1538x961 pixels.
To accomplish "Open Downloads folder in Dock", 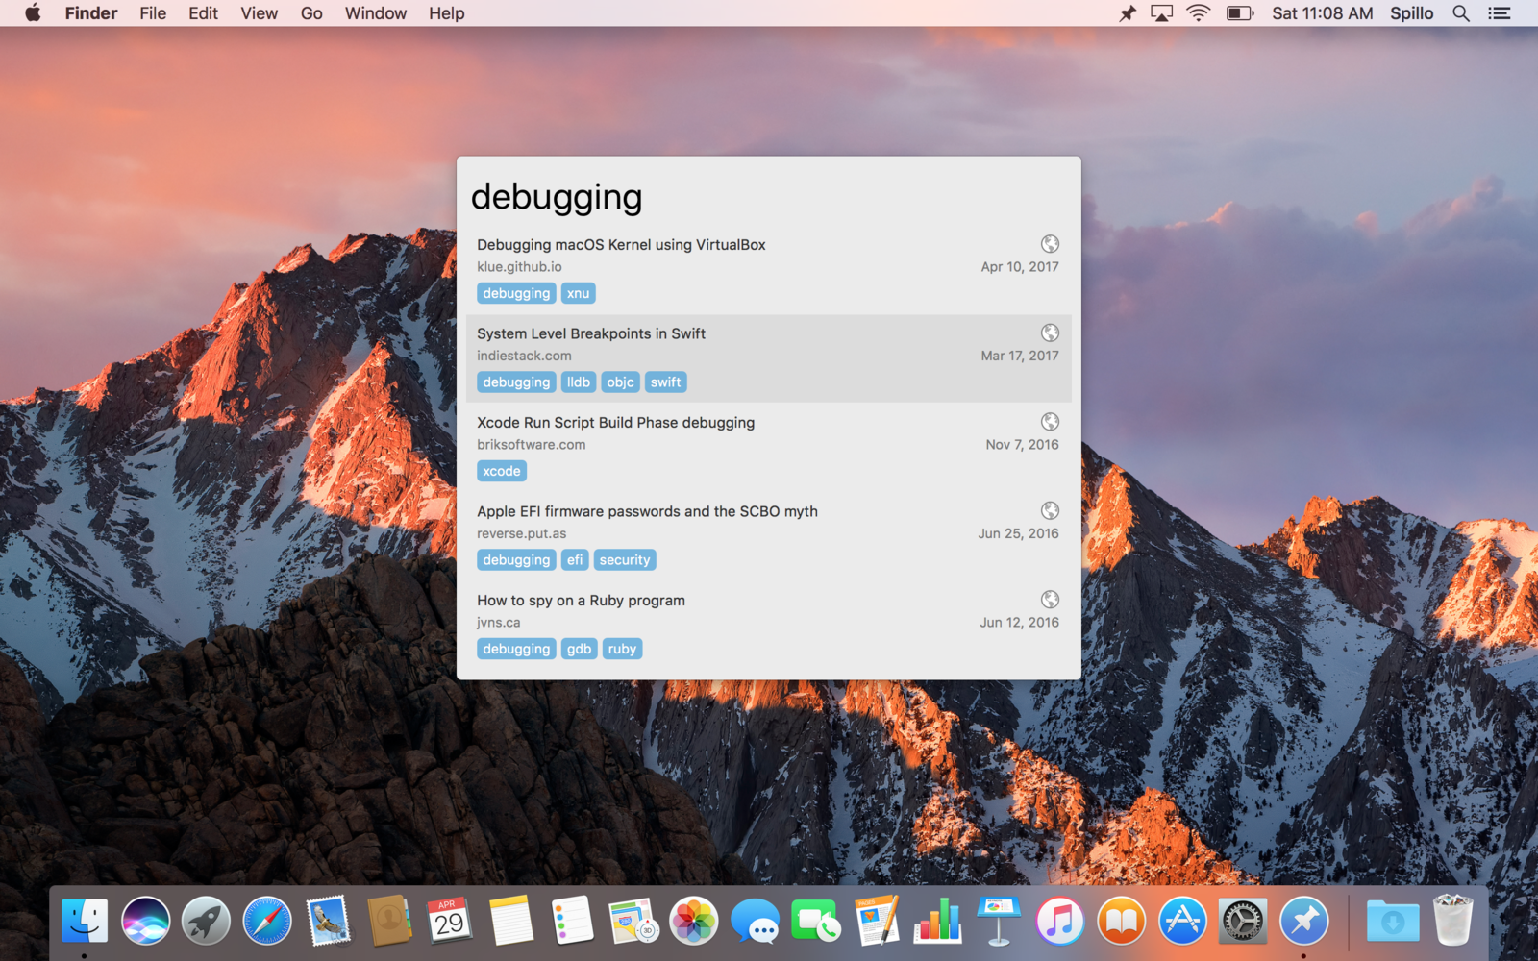I will [x=1392, y=922].
